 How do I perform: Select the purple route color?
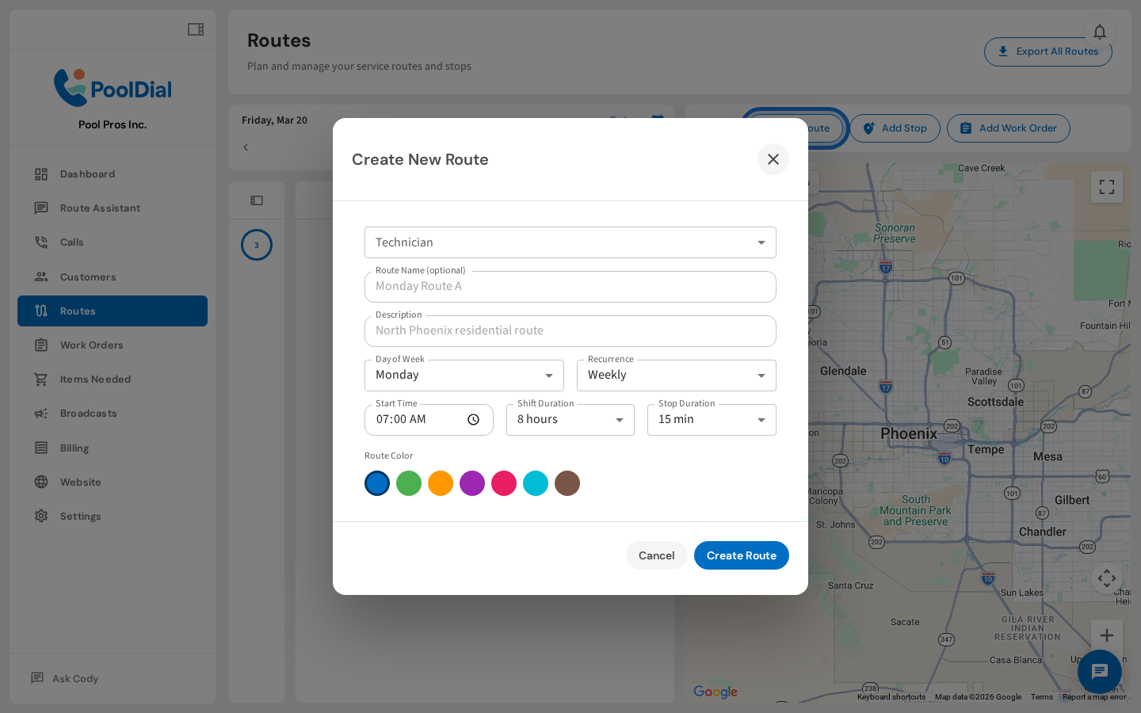[472, 483]
